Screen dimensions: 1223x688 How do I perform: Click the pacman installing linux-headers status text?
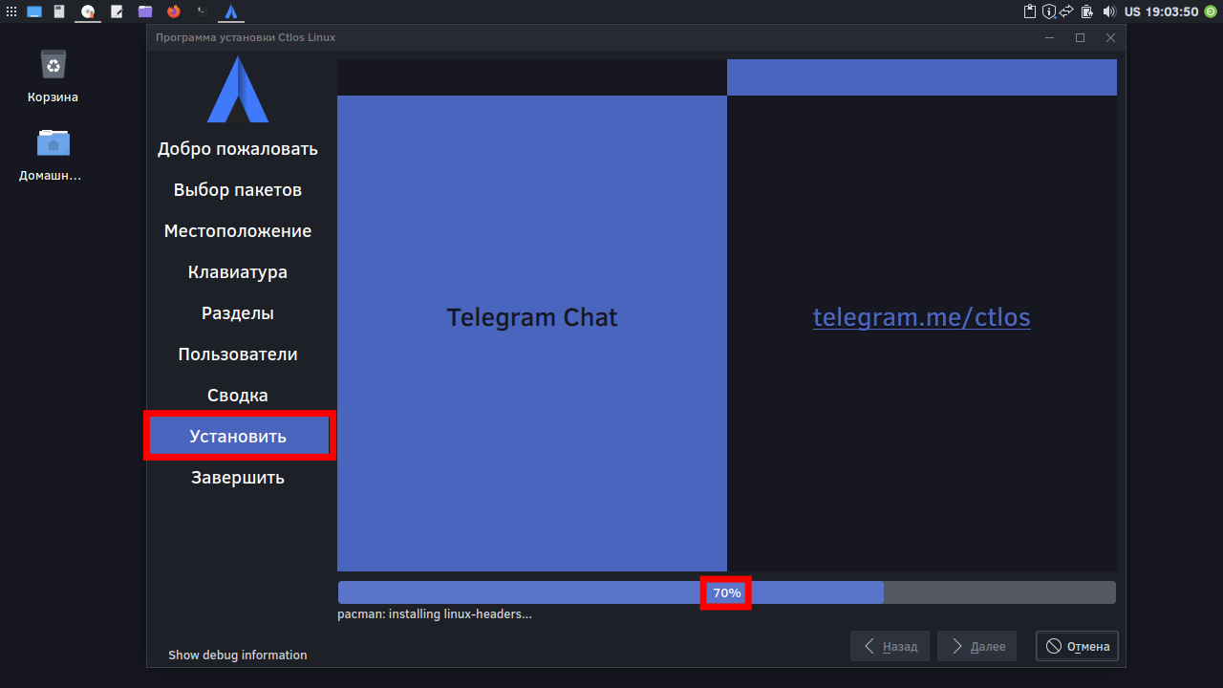pyautogui.click(x=435, y=614)
